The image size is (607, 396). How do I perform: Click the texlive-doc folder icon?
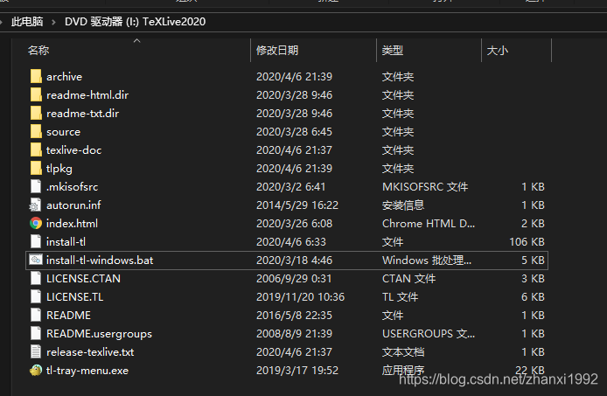click(36, 149)
